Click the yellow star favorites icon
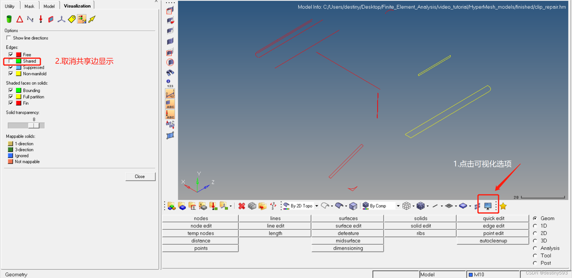This screenshot has width=572, height=278. (503, 206)
